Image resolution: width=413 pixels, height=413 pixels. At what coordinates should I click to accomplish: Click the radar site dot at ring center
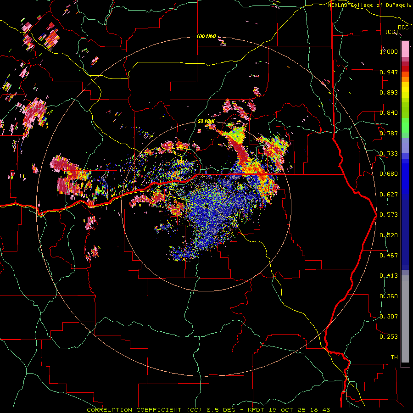coord(206,206)
